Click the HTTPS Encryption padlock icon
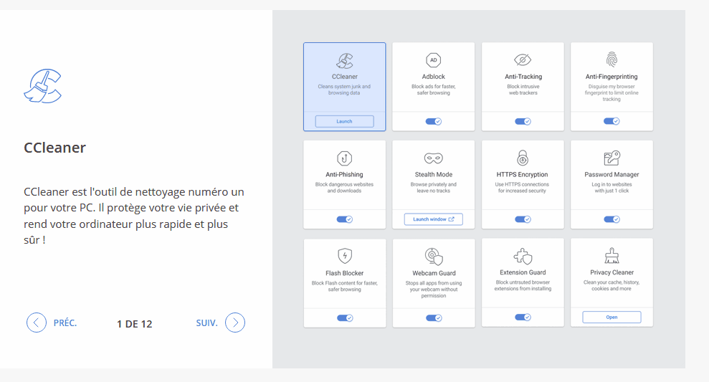This screenshot has height=382, width=709. tap(523, 158)
